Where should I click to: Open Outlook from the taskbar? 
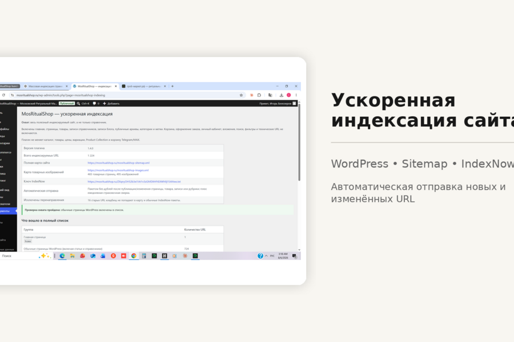click(x=93, y=256)
